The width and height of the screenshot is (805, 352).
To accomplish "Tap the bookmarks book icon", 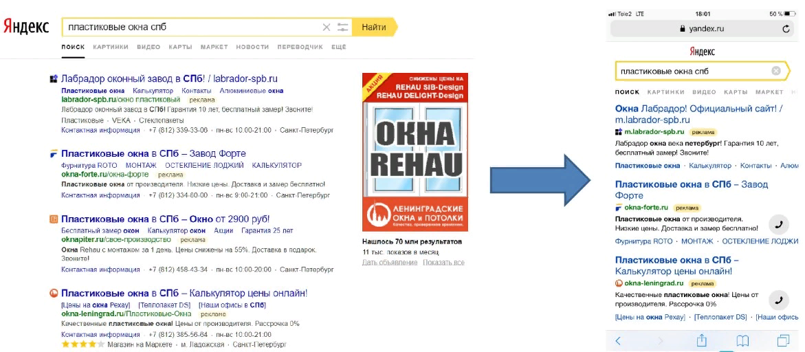I will tap(742, 341).
